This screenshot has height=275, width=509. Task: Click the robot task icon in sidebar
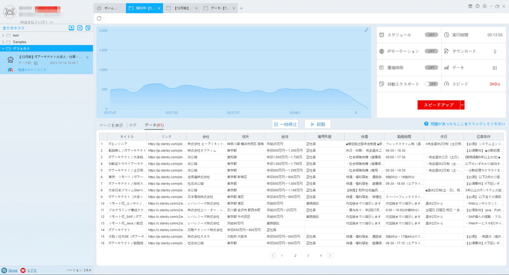coord(10,60)
